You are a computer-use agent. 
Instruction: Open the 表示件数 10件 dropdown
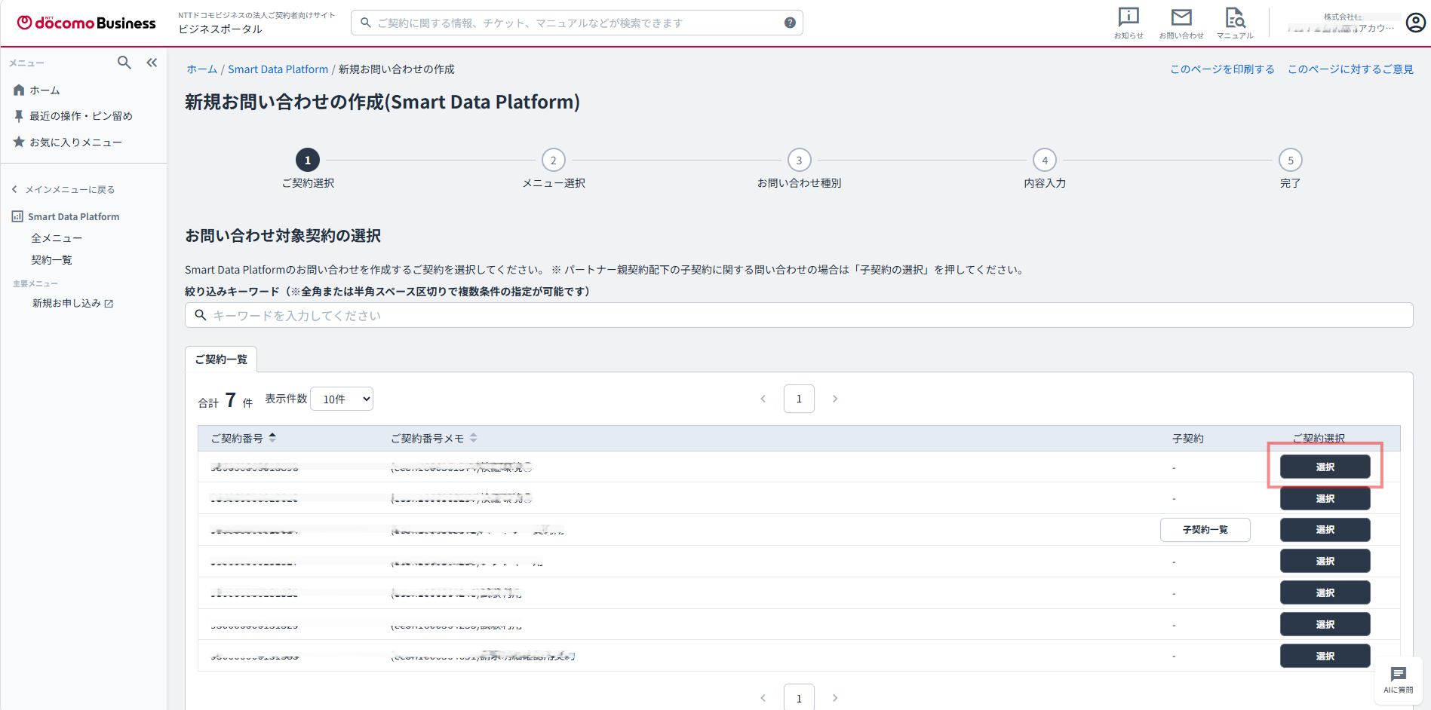(x=342, y=399)
